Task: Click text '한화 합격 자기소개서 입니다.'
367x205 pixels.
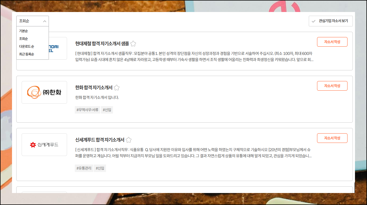Action: click(97, 98)
